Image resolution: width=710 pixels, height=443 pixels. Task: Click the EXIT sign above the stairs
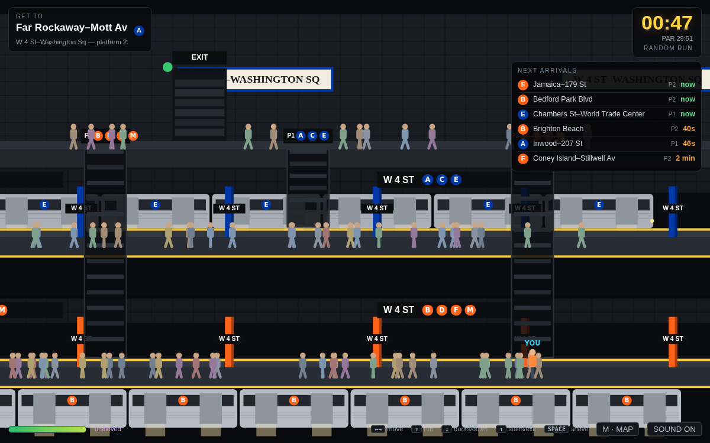(x=199, y=57)
